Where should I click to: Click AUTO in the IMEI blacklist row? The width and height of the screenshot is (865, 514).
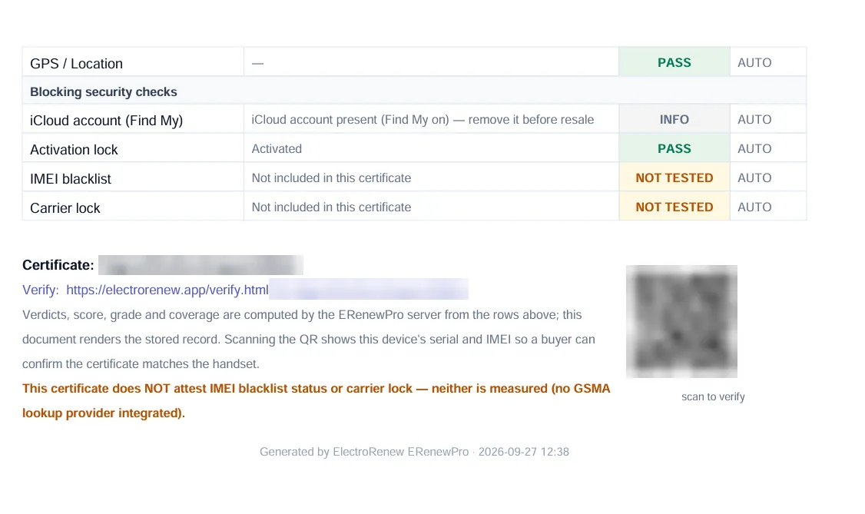pyautogui.click(x=754, y=178)
